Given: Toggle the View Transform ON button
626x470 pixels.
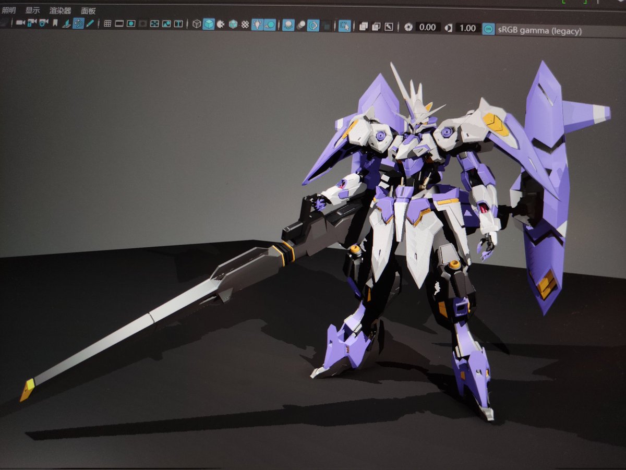Looking at the screenshot, I should coord(488,29).
